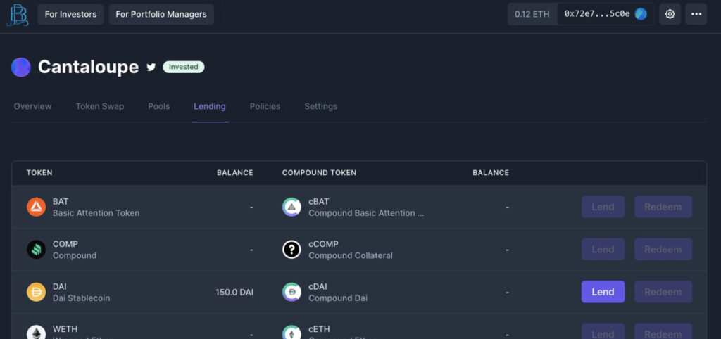Screen dimensions: 721x339
Task: Click the Compound Collateral label
Action: point(351,255)
